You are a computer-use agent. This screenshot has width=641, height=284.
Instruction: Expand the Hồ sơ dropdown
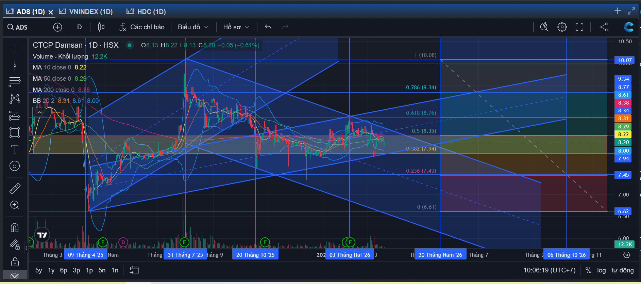click(236, 27)
